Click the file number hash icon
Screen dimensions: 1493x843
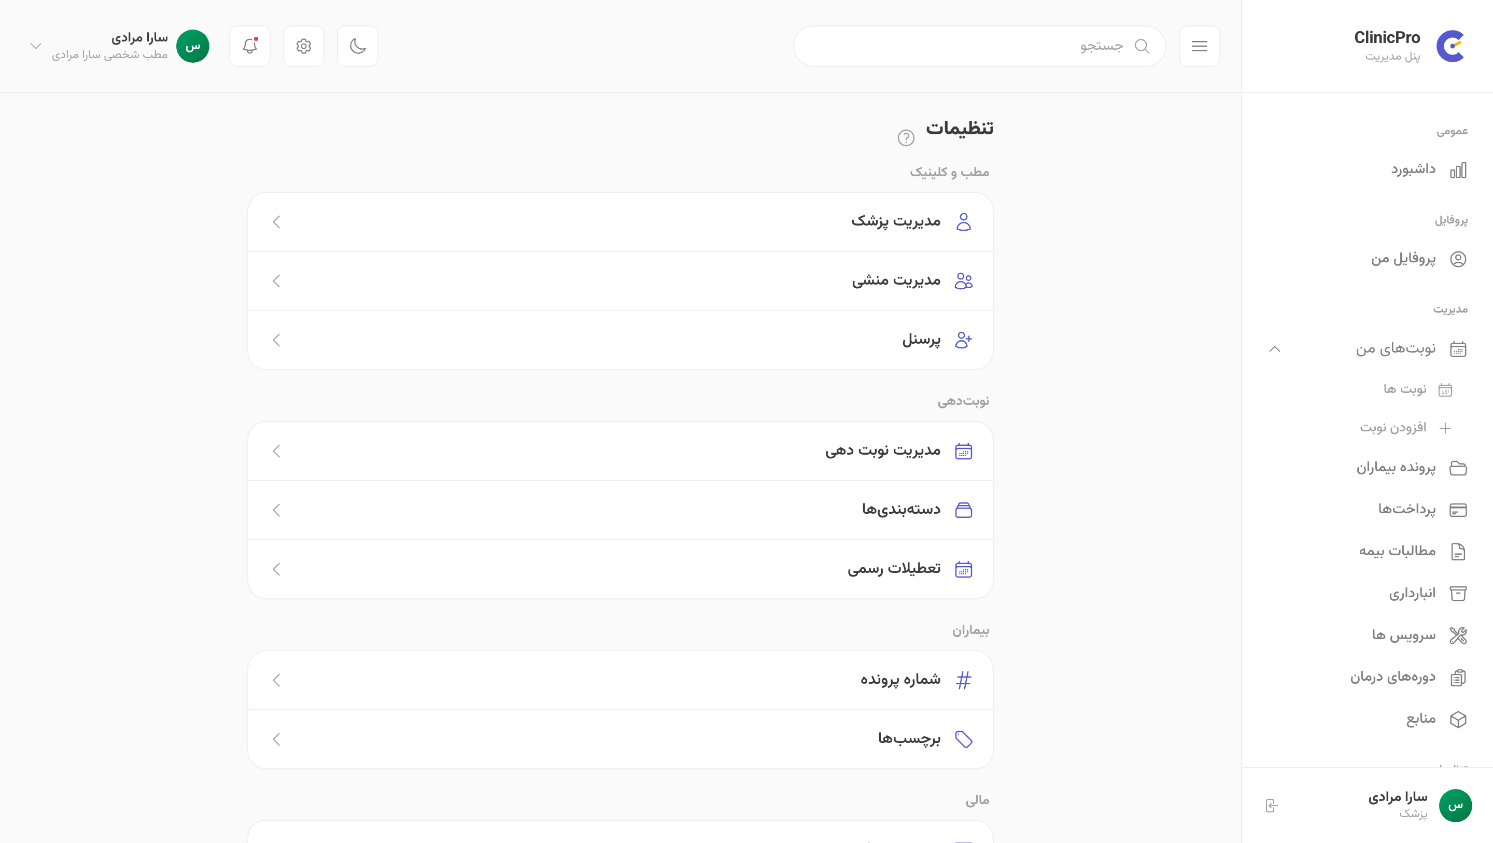click(963, 680)
